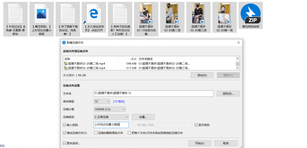Select the 有种子却没速度 text file icon
The width and height of the screenshot is (307, 148).
(120, 13)
